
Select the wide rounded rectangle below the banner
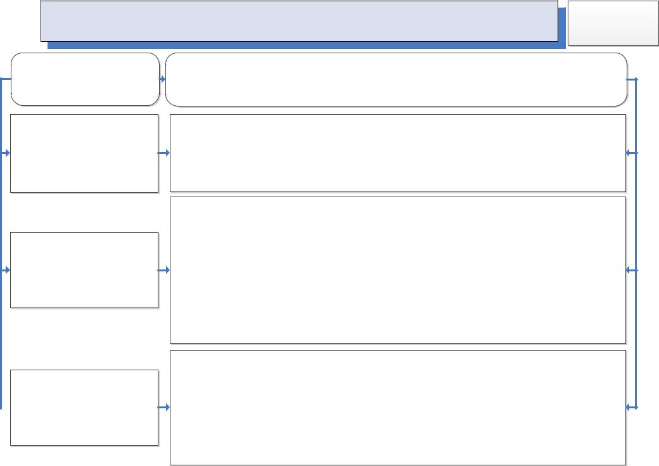396,79
